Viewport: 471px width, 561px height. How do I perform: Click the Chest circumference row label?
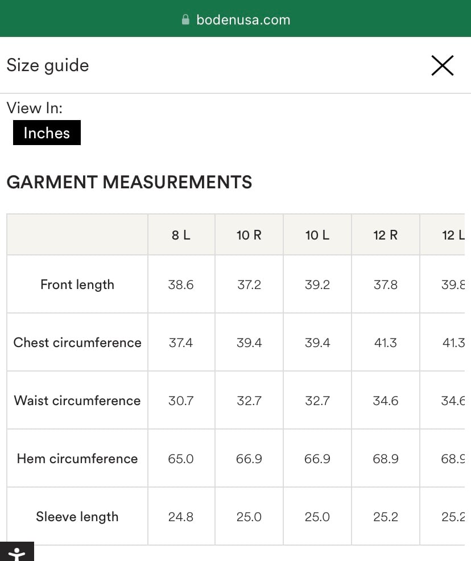pyautogui.click(x=77, y=343)
